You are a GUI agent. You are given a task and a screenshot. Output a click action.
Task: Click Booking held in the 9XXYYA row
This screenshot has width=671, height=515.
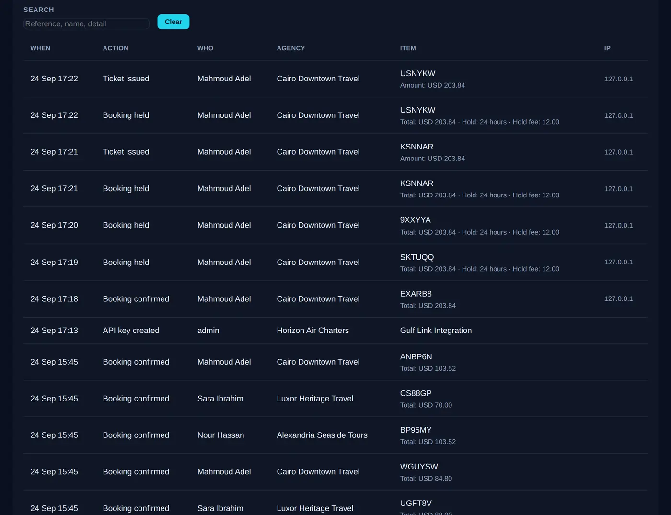[x=126, y=225]
